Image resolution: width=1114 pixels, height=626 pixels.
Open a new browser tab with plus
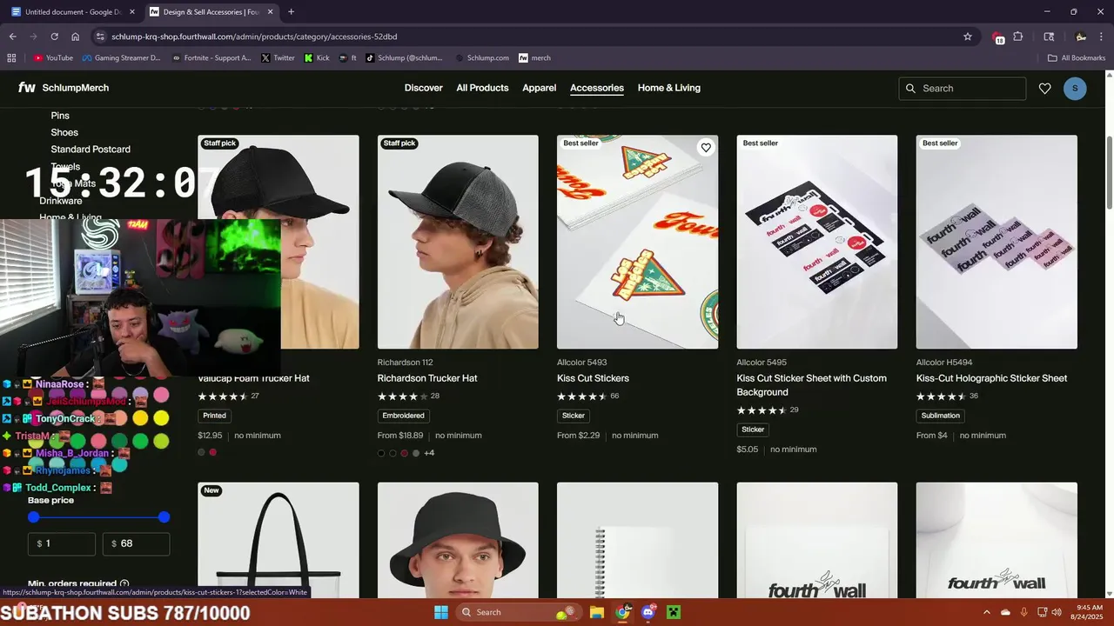pyautogui.click(x=291, y=12)
